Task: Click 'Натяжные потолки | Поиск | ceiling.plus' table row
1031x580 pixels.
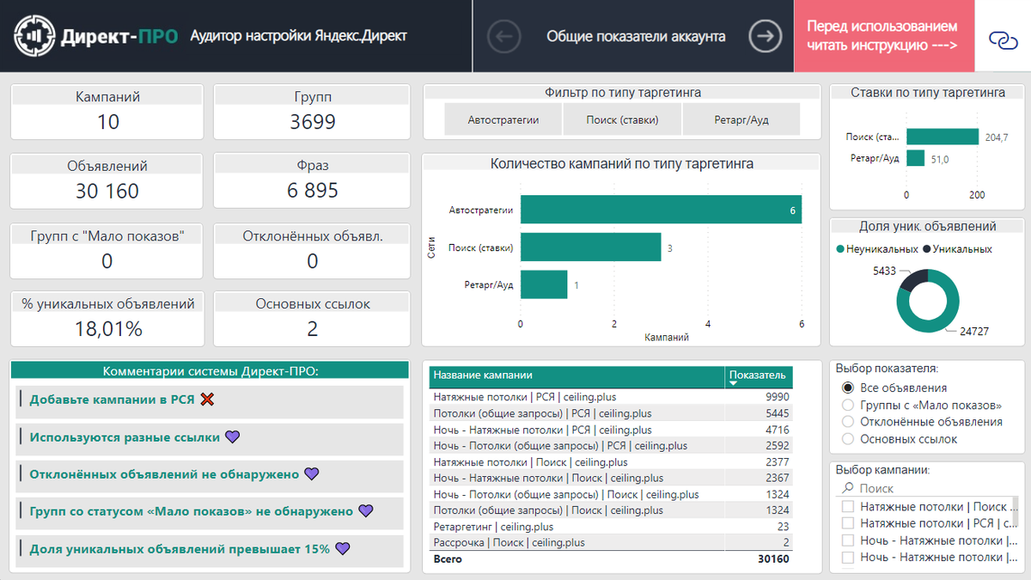Action: point(610,461)
